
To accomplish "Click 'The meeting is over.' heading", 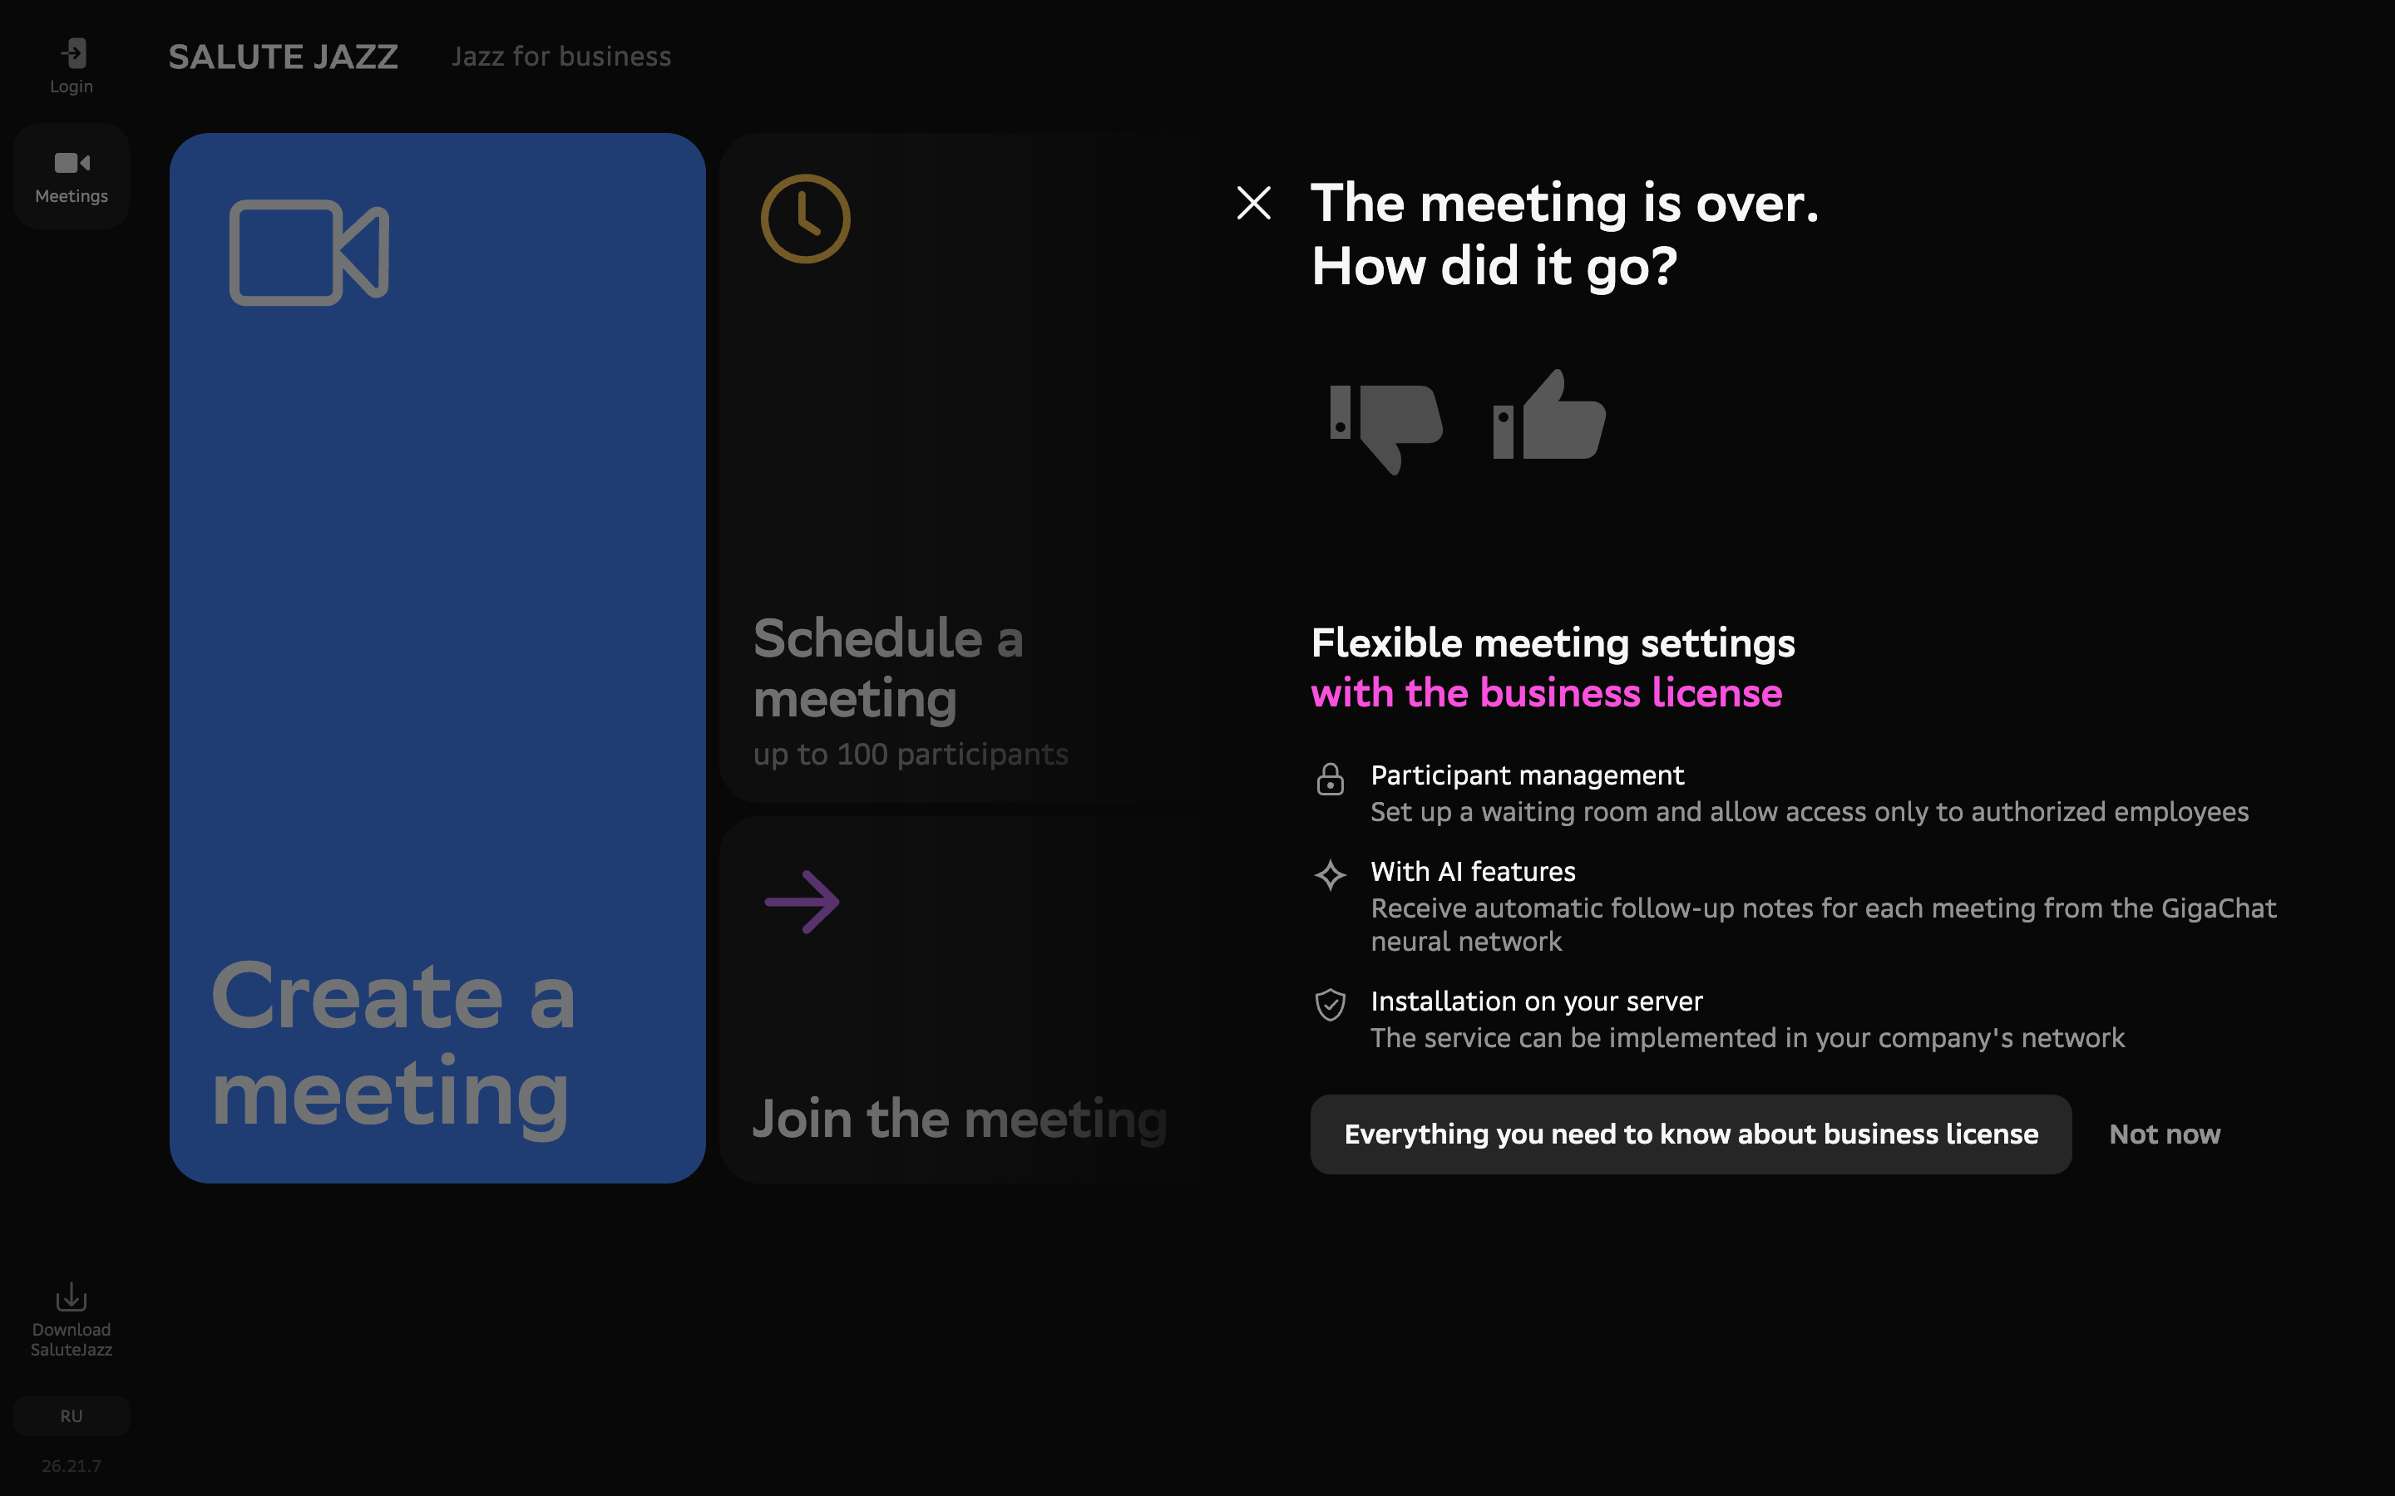I will tap(1565, 203).
